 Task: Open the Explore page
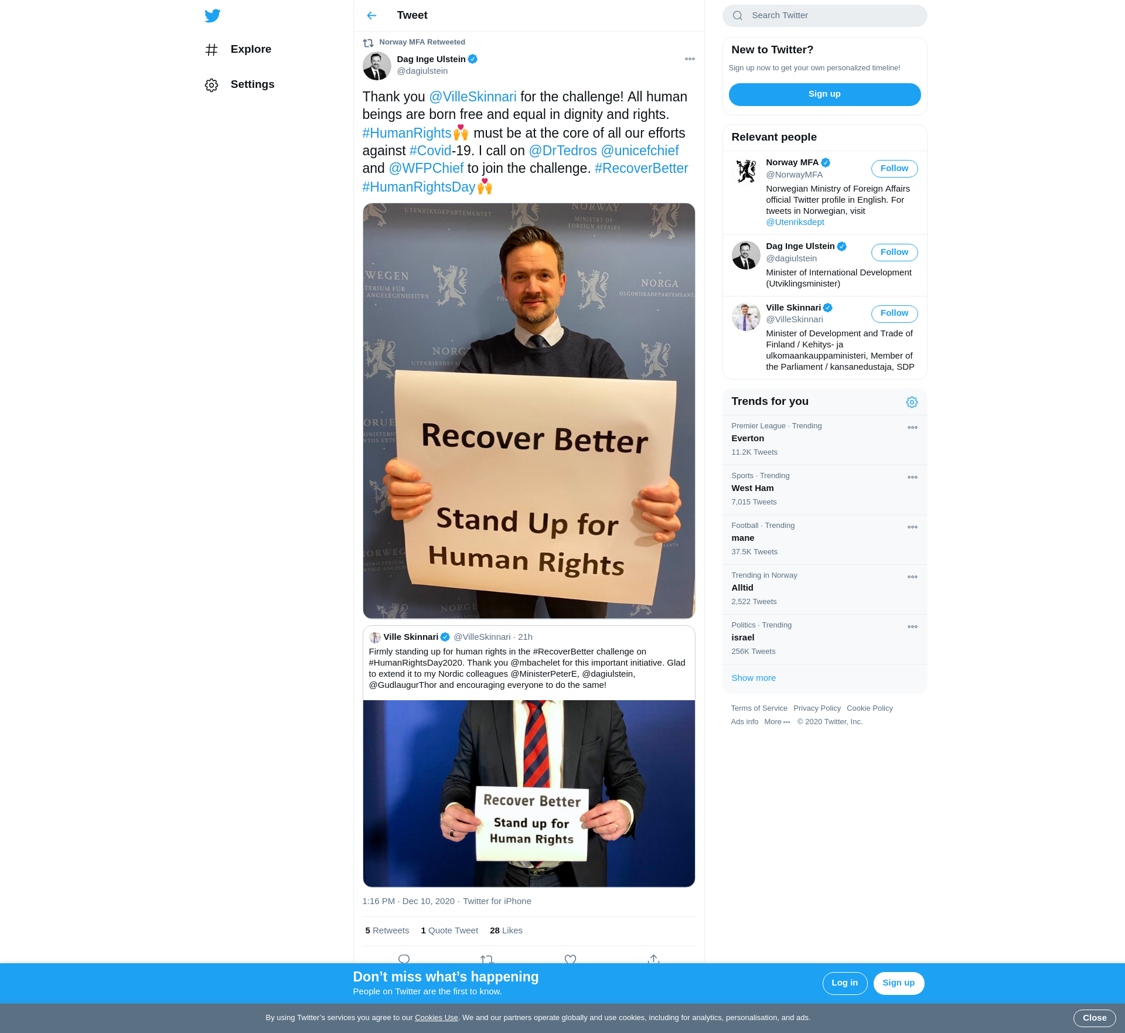238,50
